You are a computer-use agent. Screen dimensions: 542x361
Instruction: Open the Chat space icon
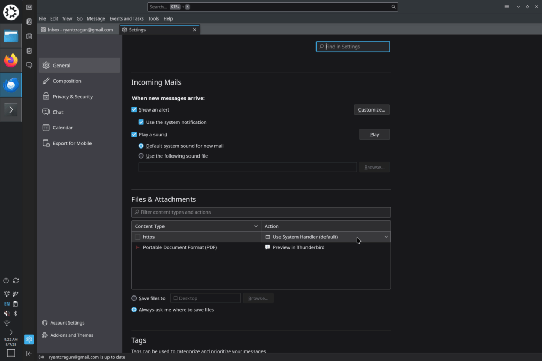pos(29,65)
